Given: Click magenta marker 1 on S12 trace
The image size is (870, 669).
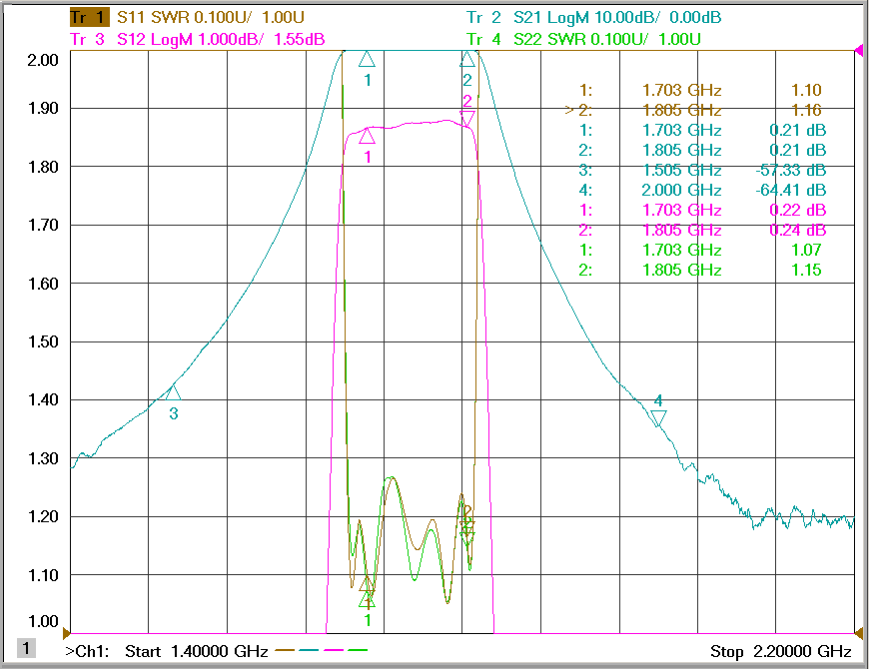Looking at the screenshot, I should [x=367, y=136].
